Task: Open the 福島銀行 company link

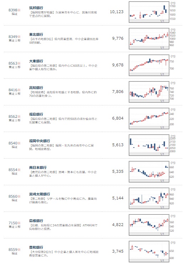Action: (x=36, y=114)
